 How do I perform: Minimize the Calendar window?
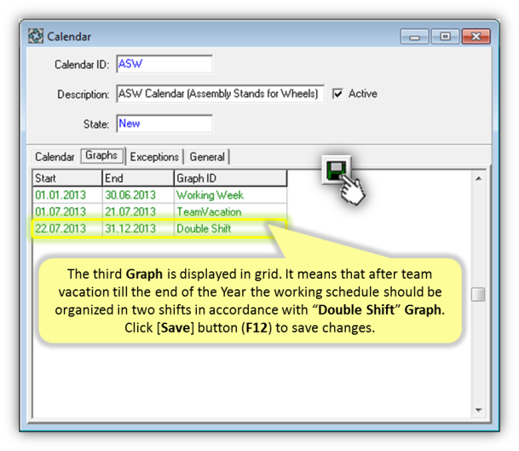pos(414,37)
